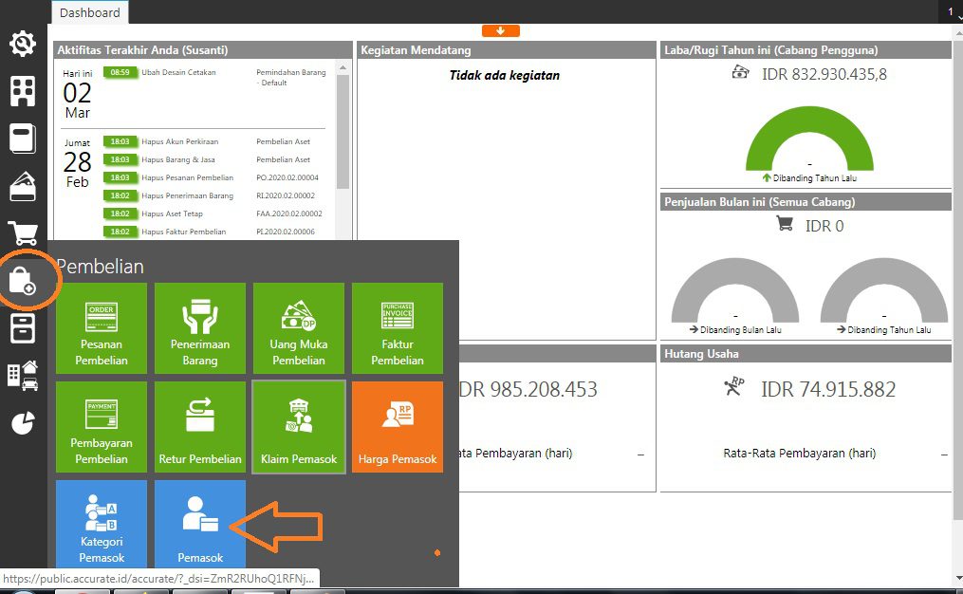Open the Faktur Pembelian tile
Image resolution: width=963 pixels, height=594 pixels.
[398, 327]
